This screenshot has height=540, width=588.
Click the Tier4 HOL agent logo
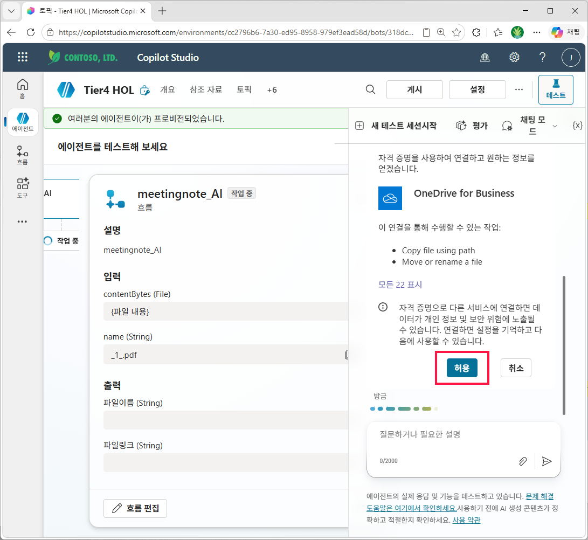(x=66, y=90)
